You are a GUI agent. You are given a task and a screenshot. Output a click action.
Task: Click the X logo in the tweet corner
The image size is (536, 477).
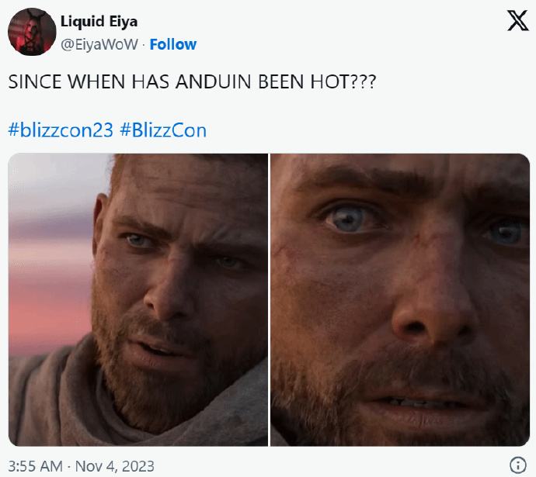(517, 21)
